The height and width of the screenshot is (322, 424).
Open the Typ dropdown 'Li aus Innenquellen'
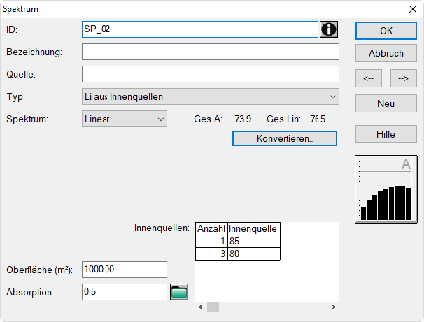pyautogui.click(x=211, y=96)
